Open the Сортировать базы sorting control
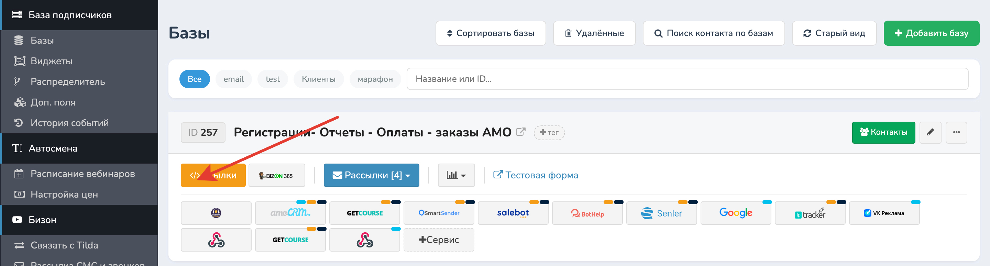The image size is (990, 266). coord(491,33)
